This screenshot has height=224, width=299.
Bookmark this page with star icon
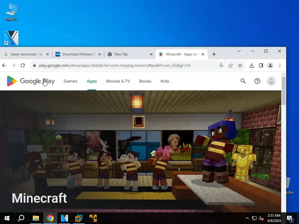240,66
